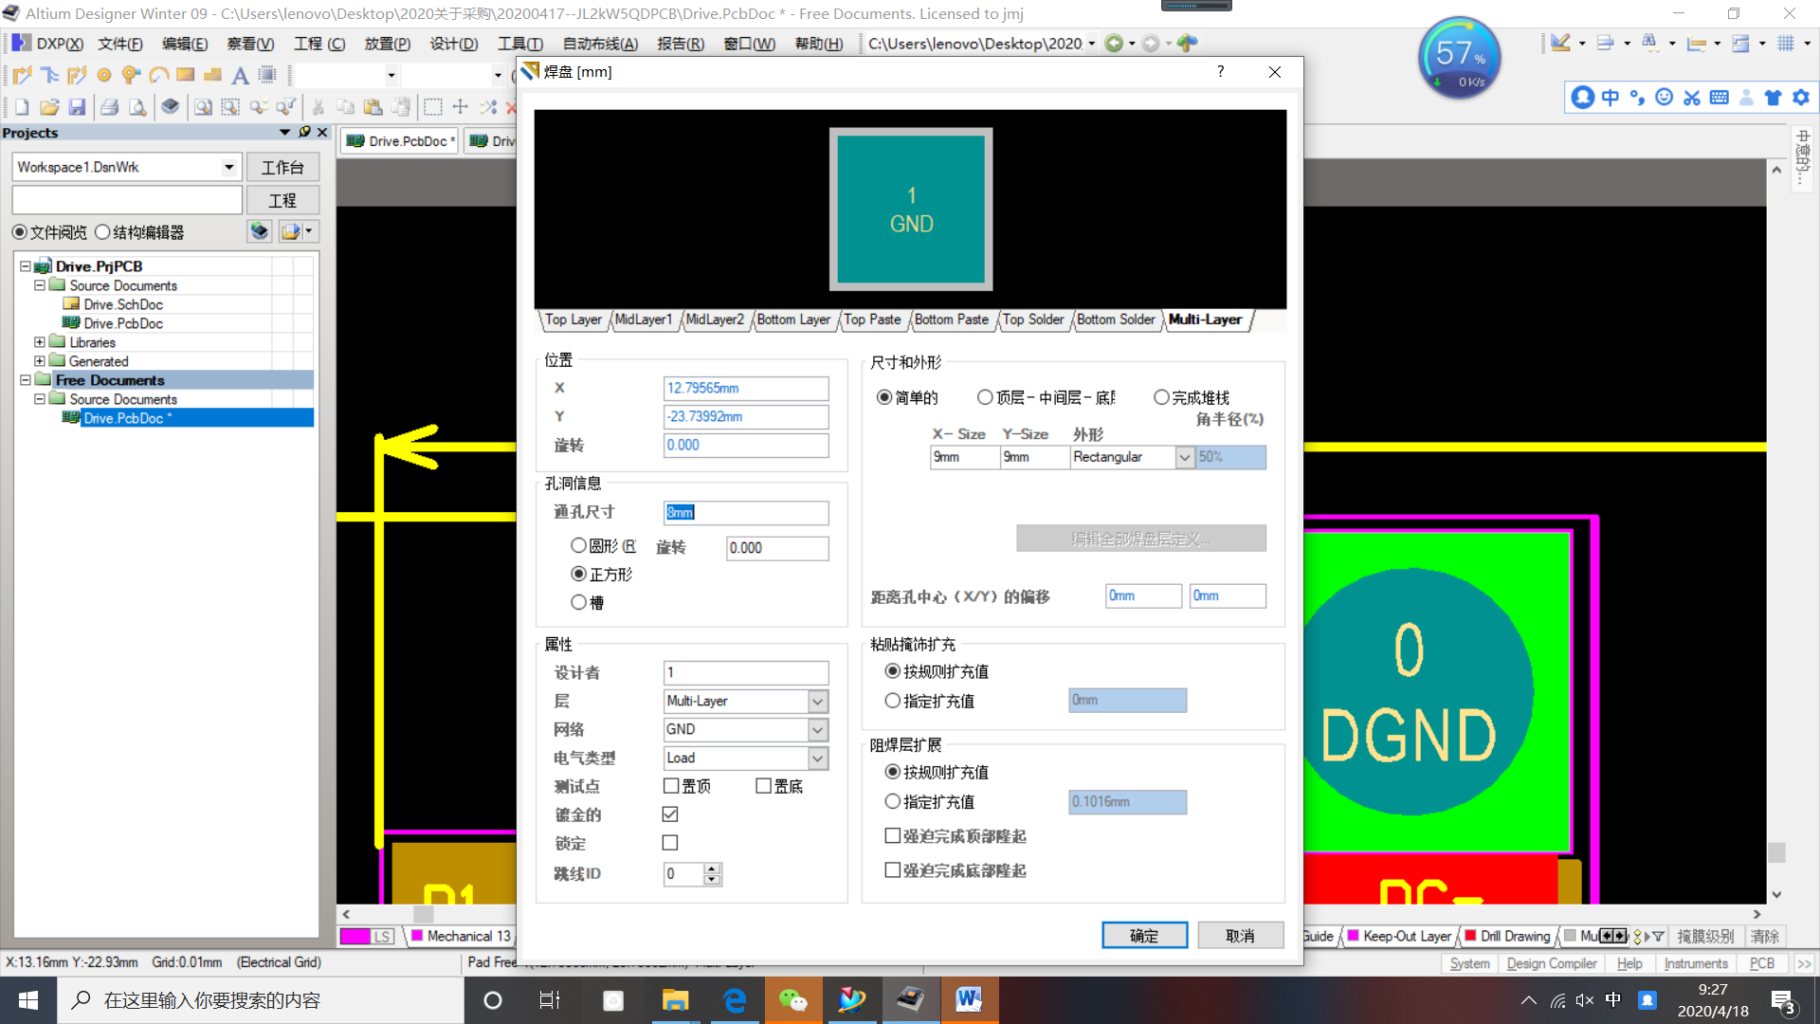Screen dimensions: 1820x1024
Task: Switch to the Top Paste tab
Action: click(x=872, y=320)
